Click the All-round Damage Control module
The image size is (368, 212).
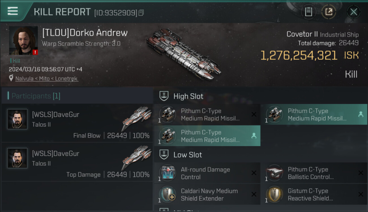207,173
